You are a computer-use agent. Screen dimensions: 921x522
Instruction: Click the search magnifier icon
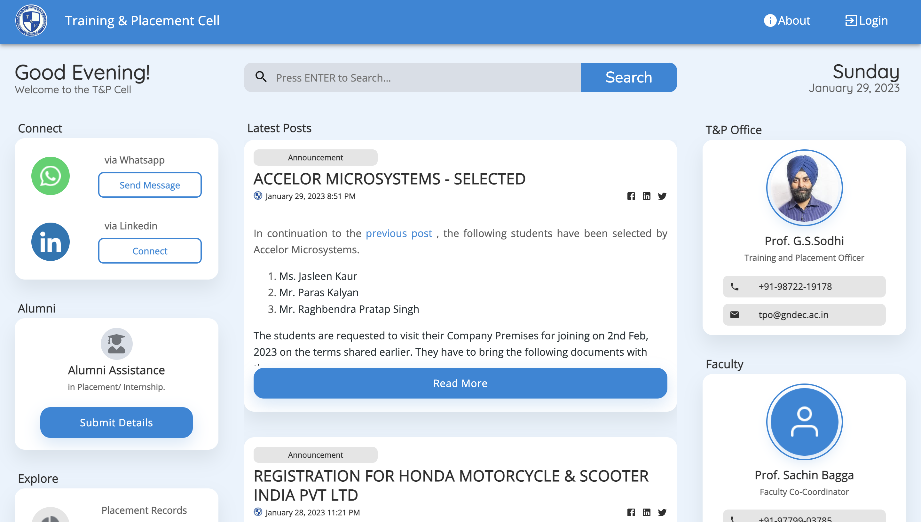click(x=261, y=77)
